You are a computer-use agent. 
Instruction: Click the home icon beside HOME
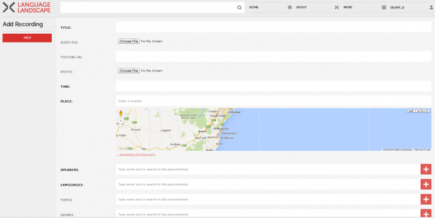pyautogui.click(x=290, y=7)
